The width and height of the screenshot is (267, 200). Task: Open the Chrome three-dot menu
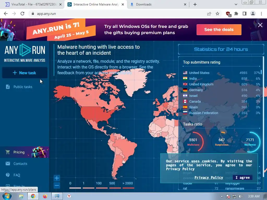pyautogui.click(x=261, y=14)
